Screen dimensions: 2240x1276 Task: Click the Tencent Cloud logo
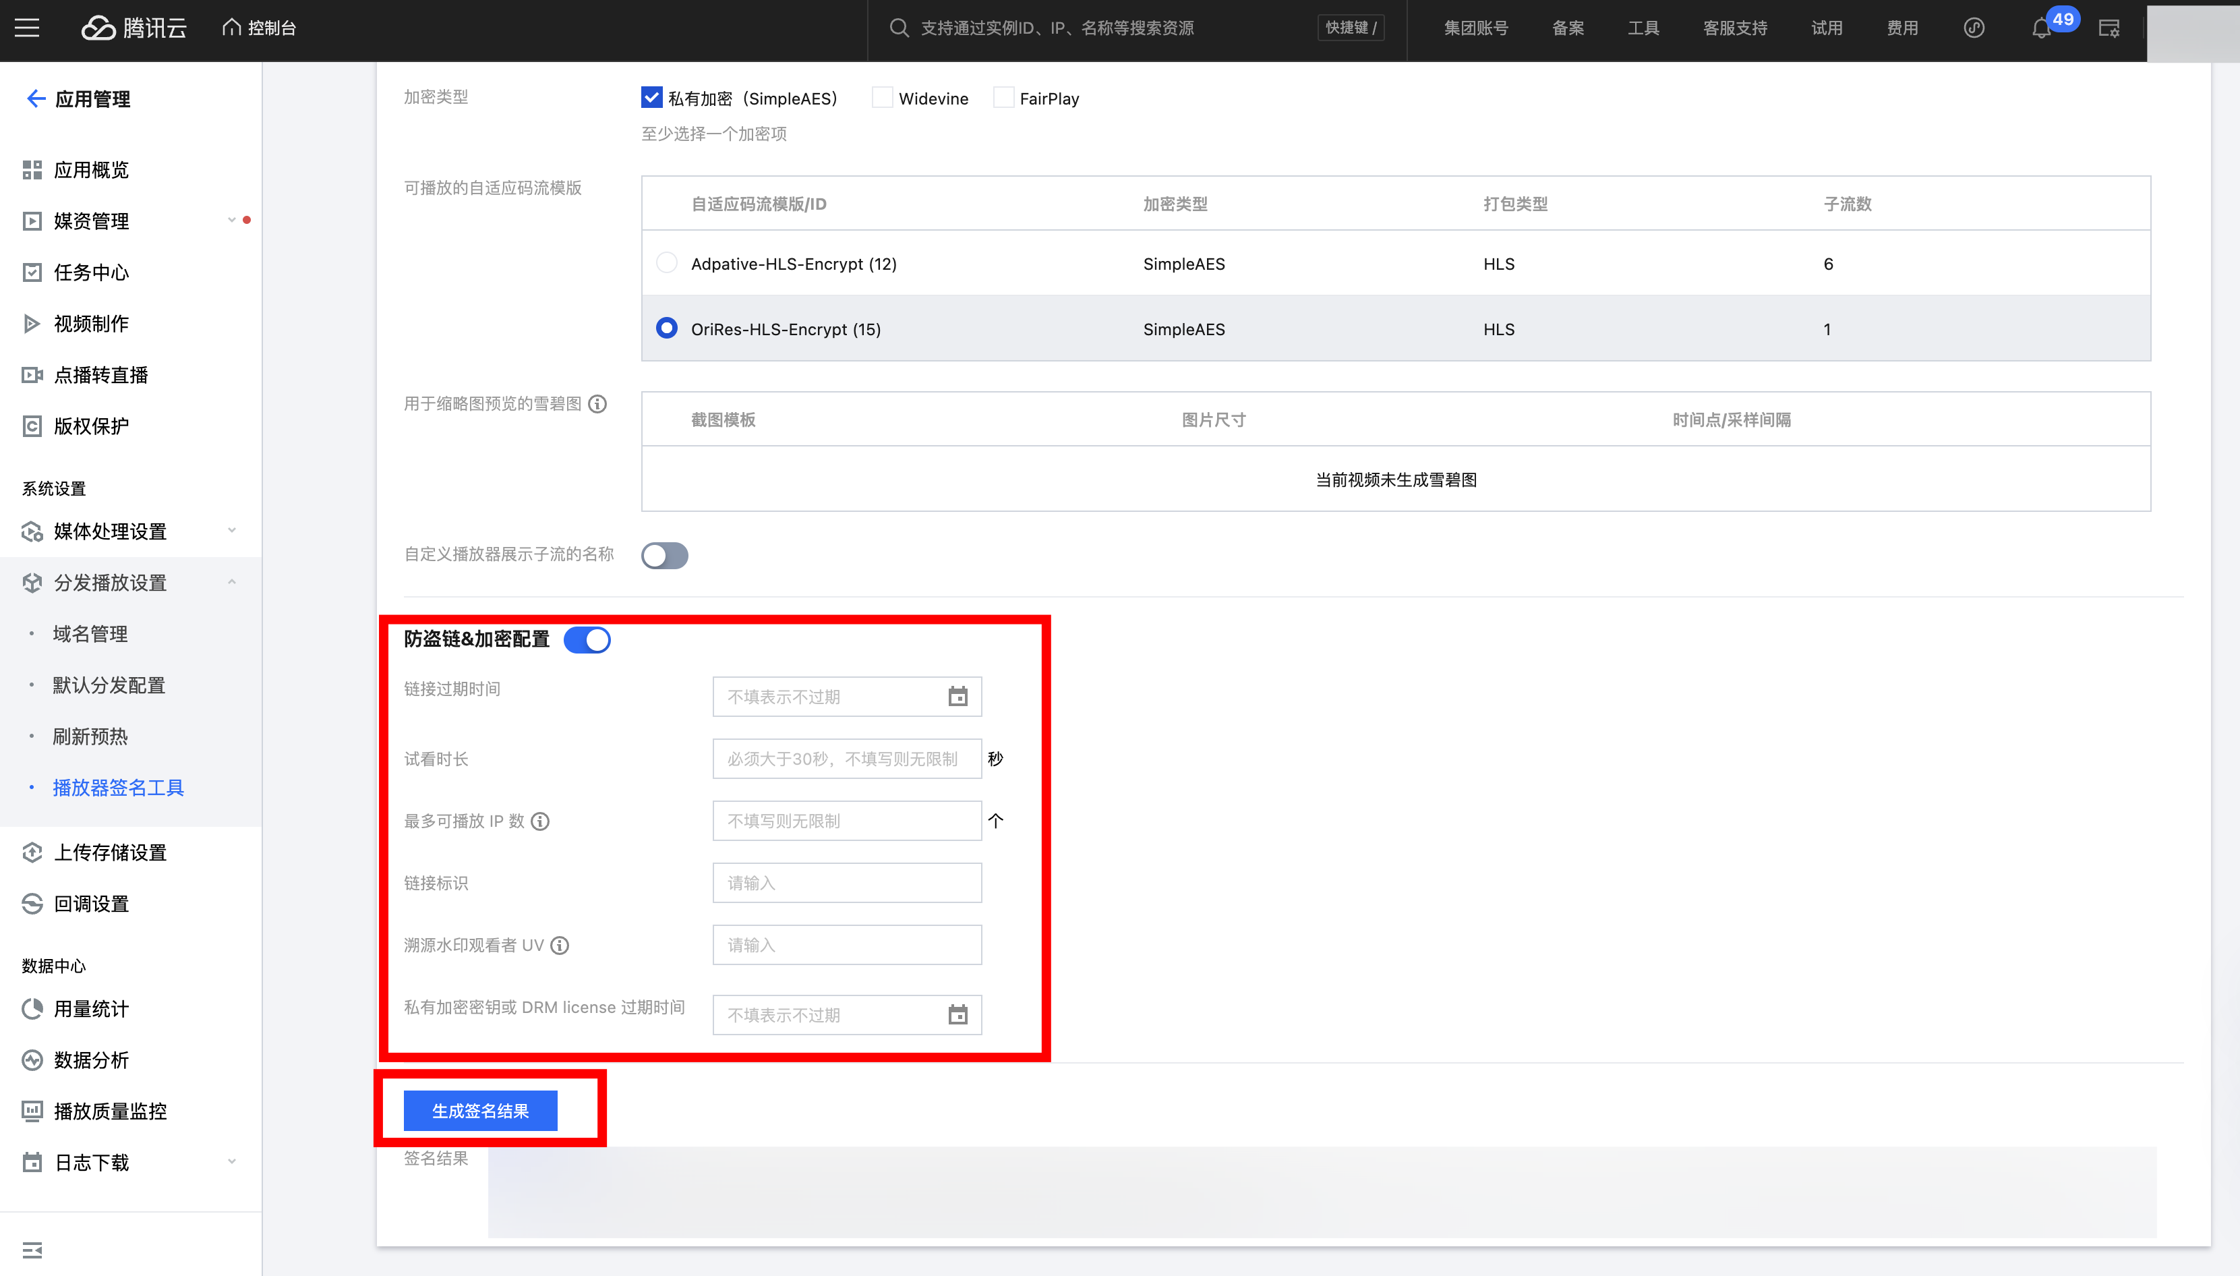[x=134, y=28]
